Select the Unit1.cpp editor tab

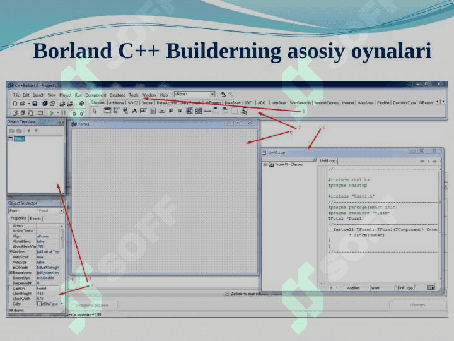click(327, 160)
